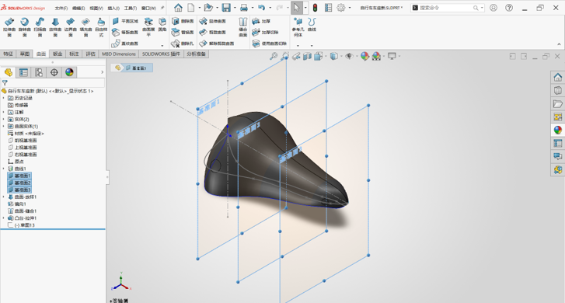Select 前视基准面 in the feature tree
This screenshot has width=565, height=303.
tap(23, 141)
